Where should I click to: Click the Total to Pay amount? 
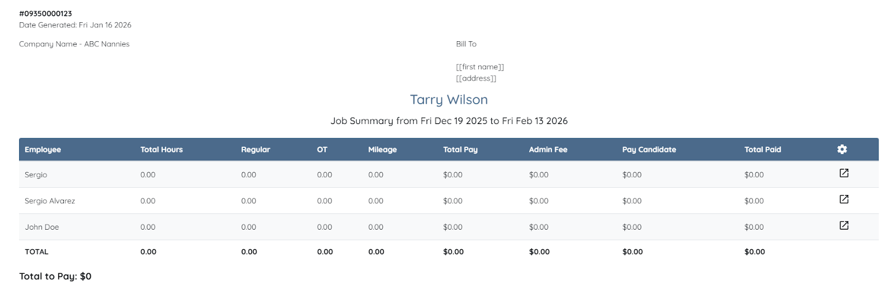(x=85, y=277)
